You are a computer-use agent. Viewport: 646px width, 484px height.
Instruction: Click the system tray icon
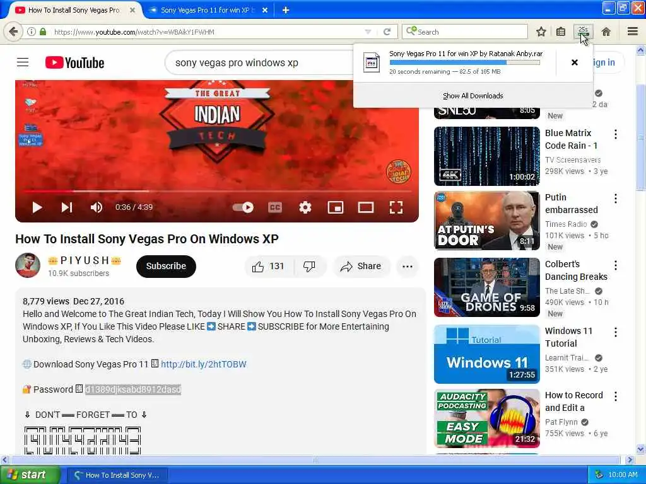[x=599, y=475]
